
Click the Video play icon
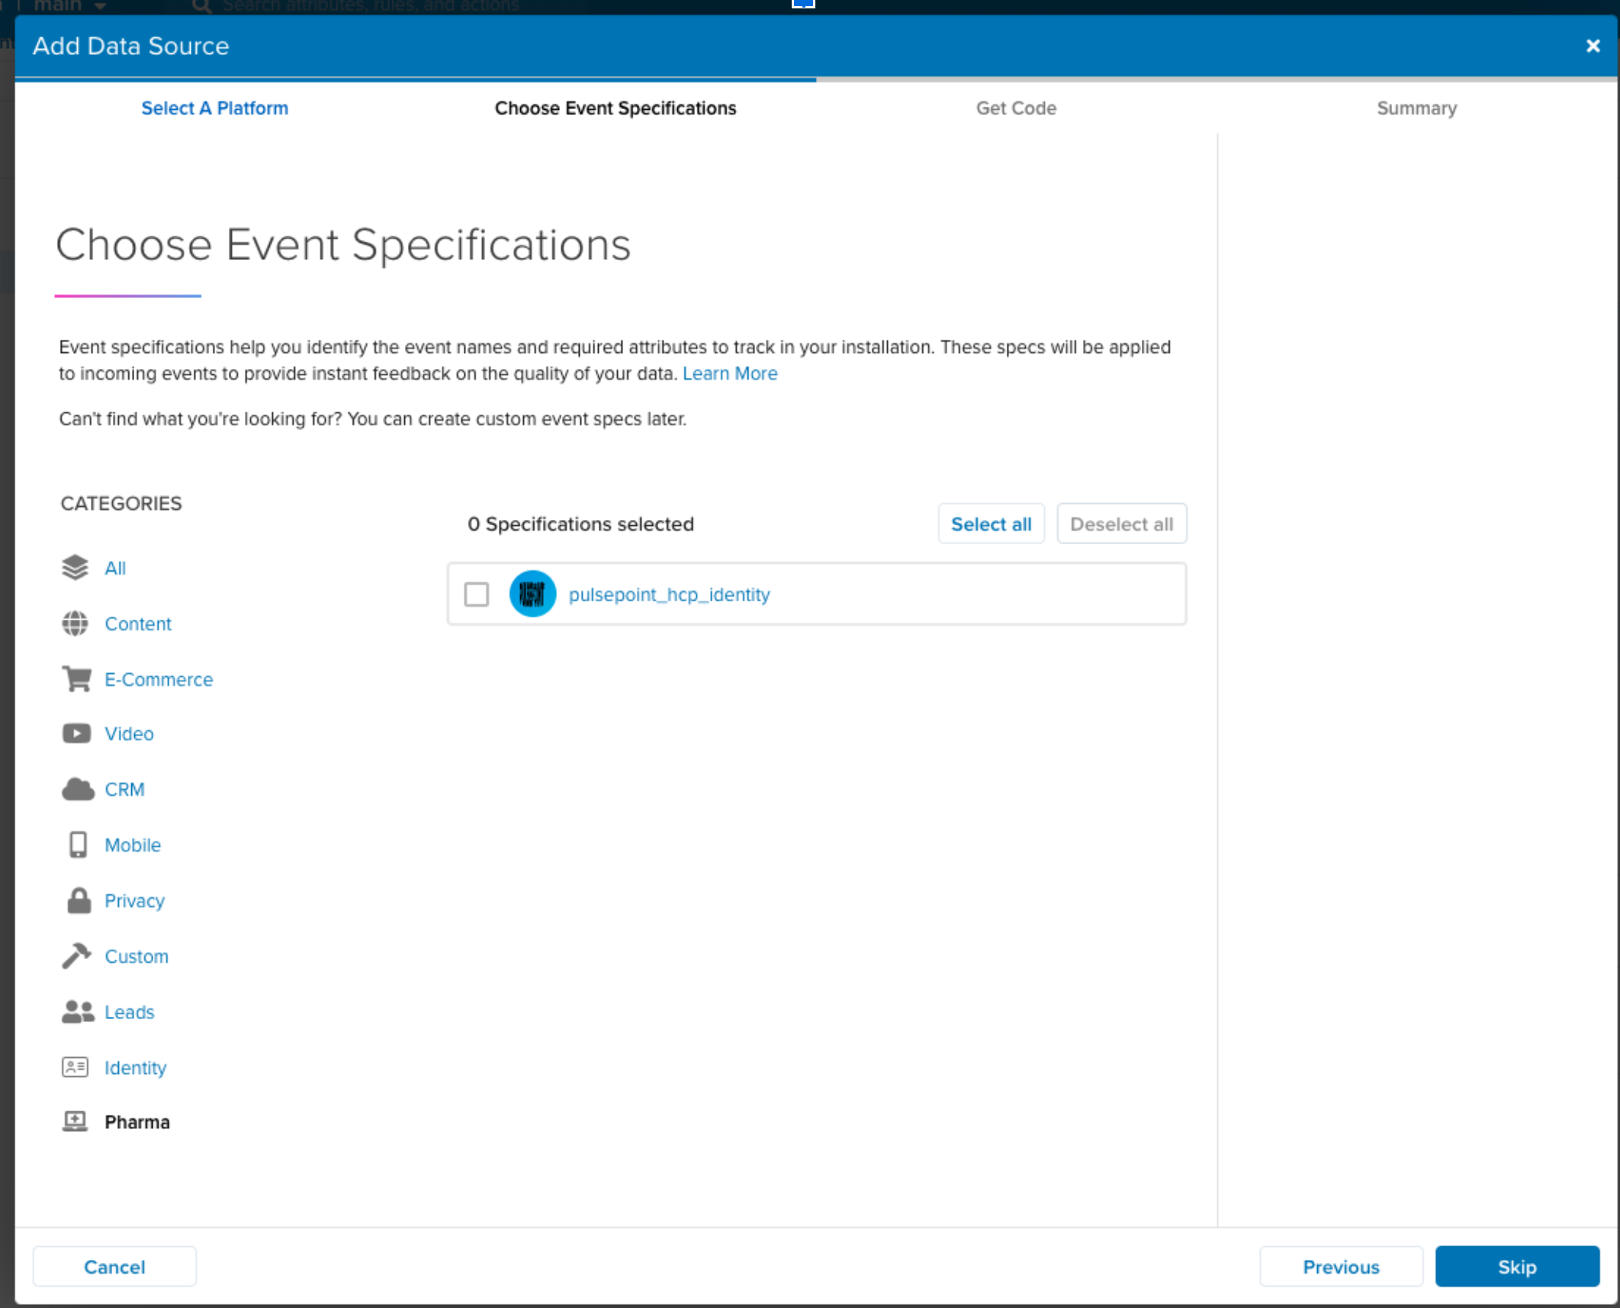point(76,733)
